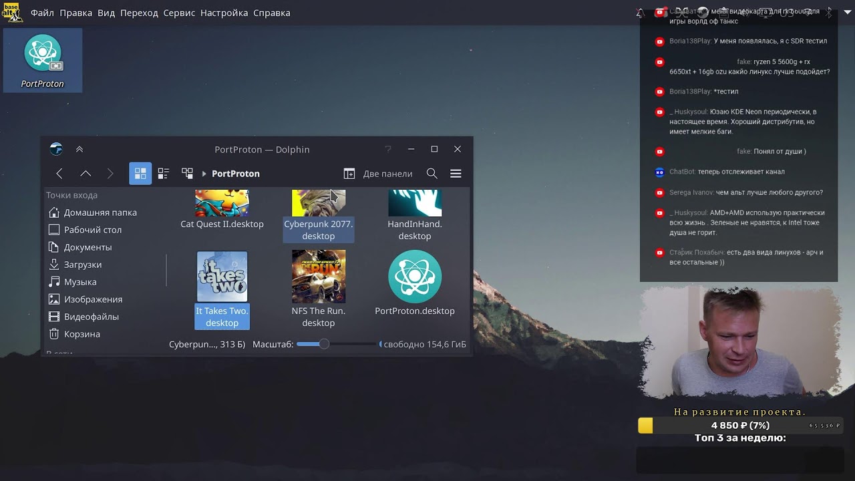The width and height of the screenshot is (855, 481).
Task: Toggle the Две панели split view
Action: (378, 174)
